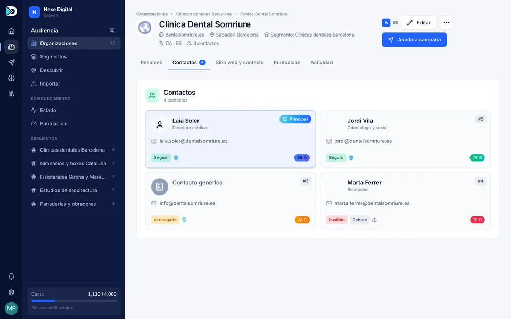Click the globe icon on Jordi Vila's card

[x=351, y=158]
